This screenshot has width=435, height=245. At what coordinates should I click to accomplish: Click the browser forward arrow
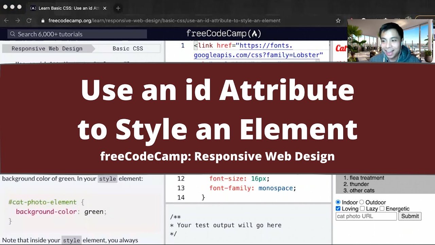(x=18, y=20)
